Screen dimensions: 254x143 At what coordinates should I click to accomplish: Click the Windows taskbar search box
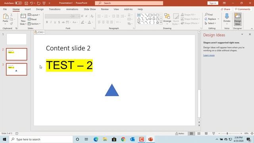[x=41, y=139]
